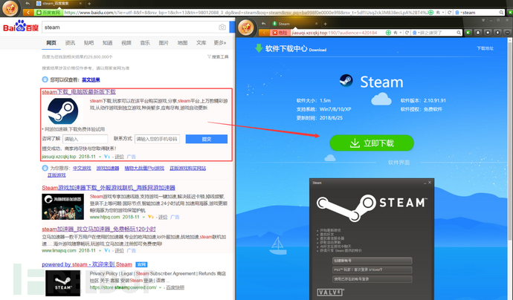Image resolution: width=513 pixels, height=300 pixels.
Task: Click the left browser address bar URL
Action: click(x=245, y=13)
